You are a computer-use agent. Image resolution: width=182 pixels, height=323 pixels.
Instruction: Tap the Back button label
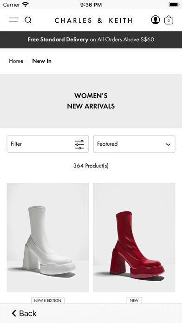pos(28,313)
